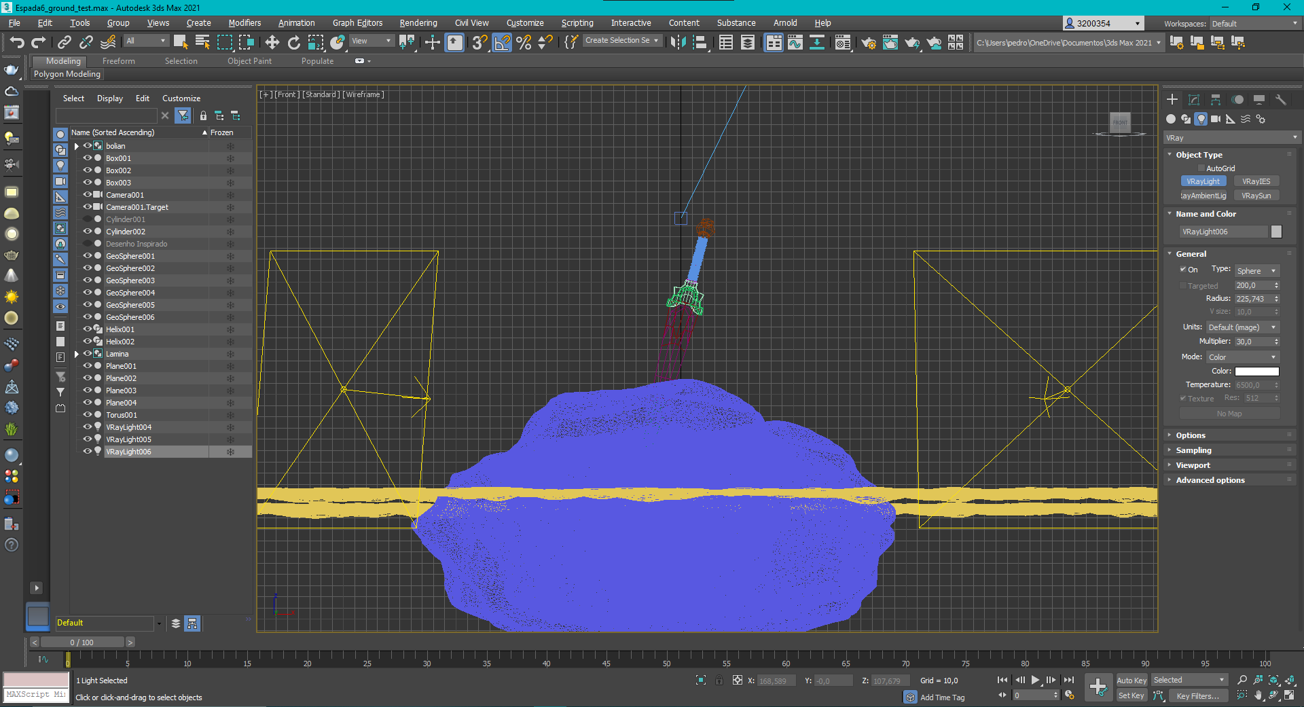Switch to the Freeform ribbon tab
The image size is (1304, 707).
click(x=119, y=61)
